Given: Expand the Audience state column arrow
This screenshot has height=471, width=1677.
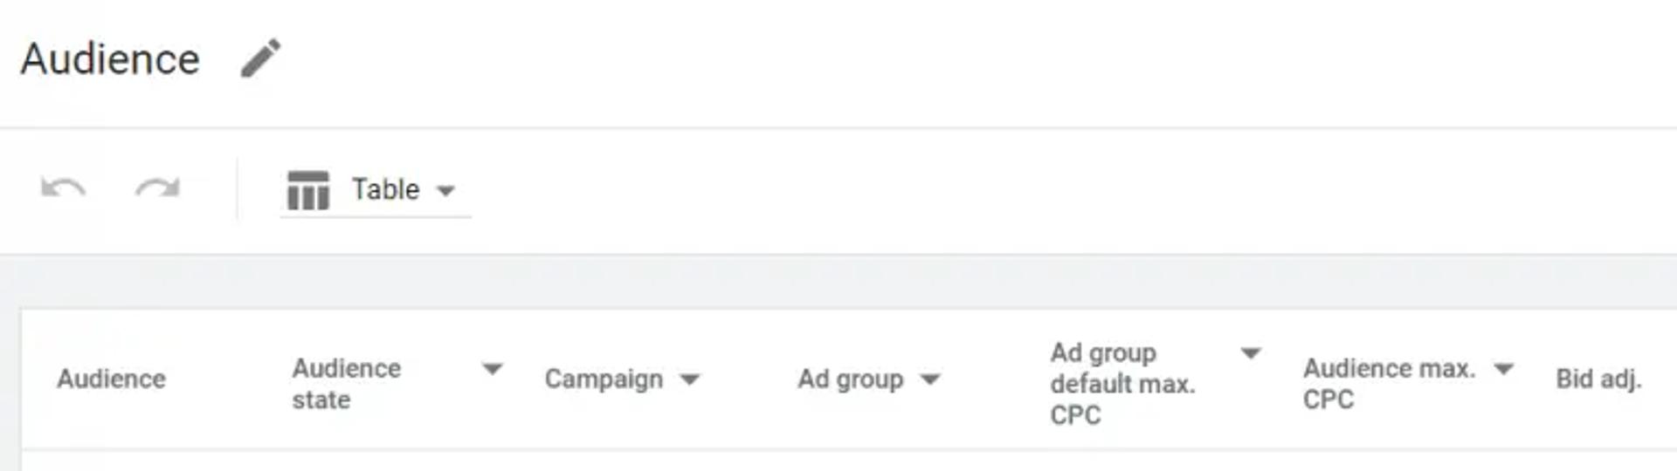Looking at the screenshot, I should [493, 369].
